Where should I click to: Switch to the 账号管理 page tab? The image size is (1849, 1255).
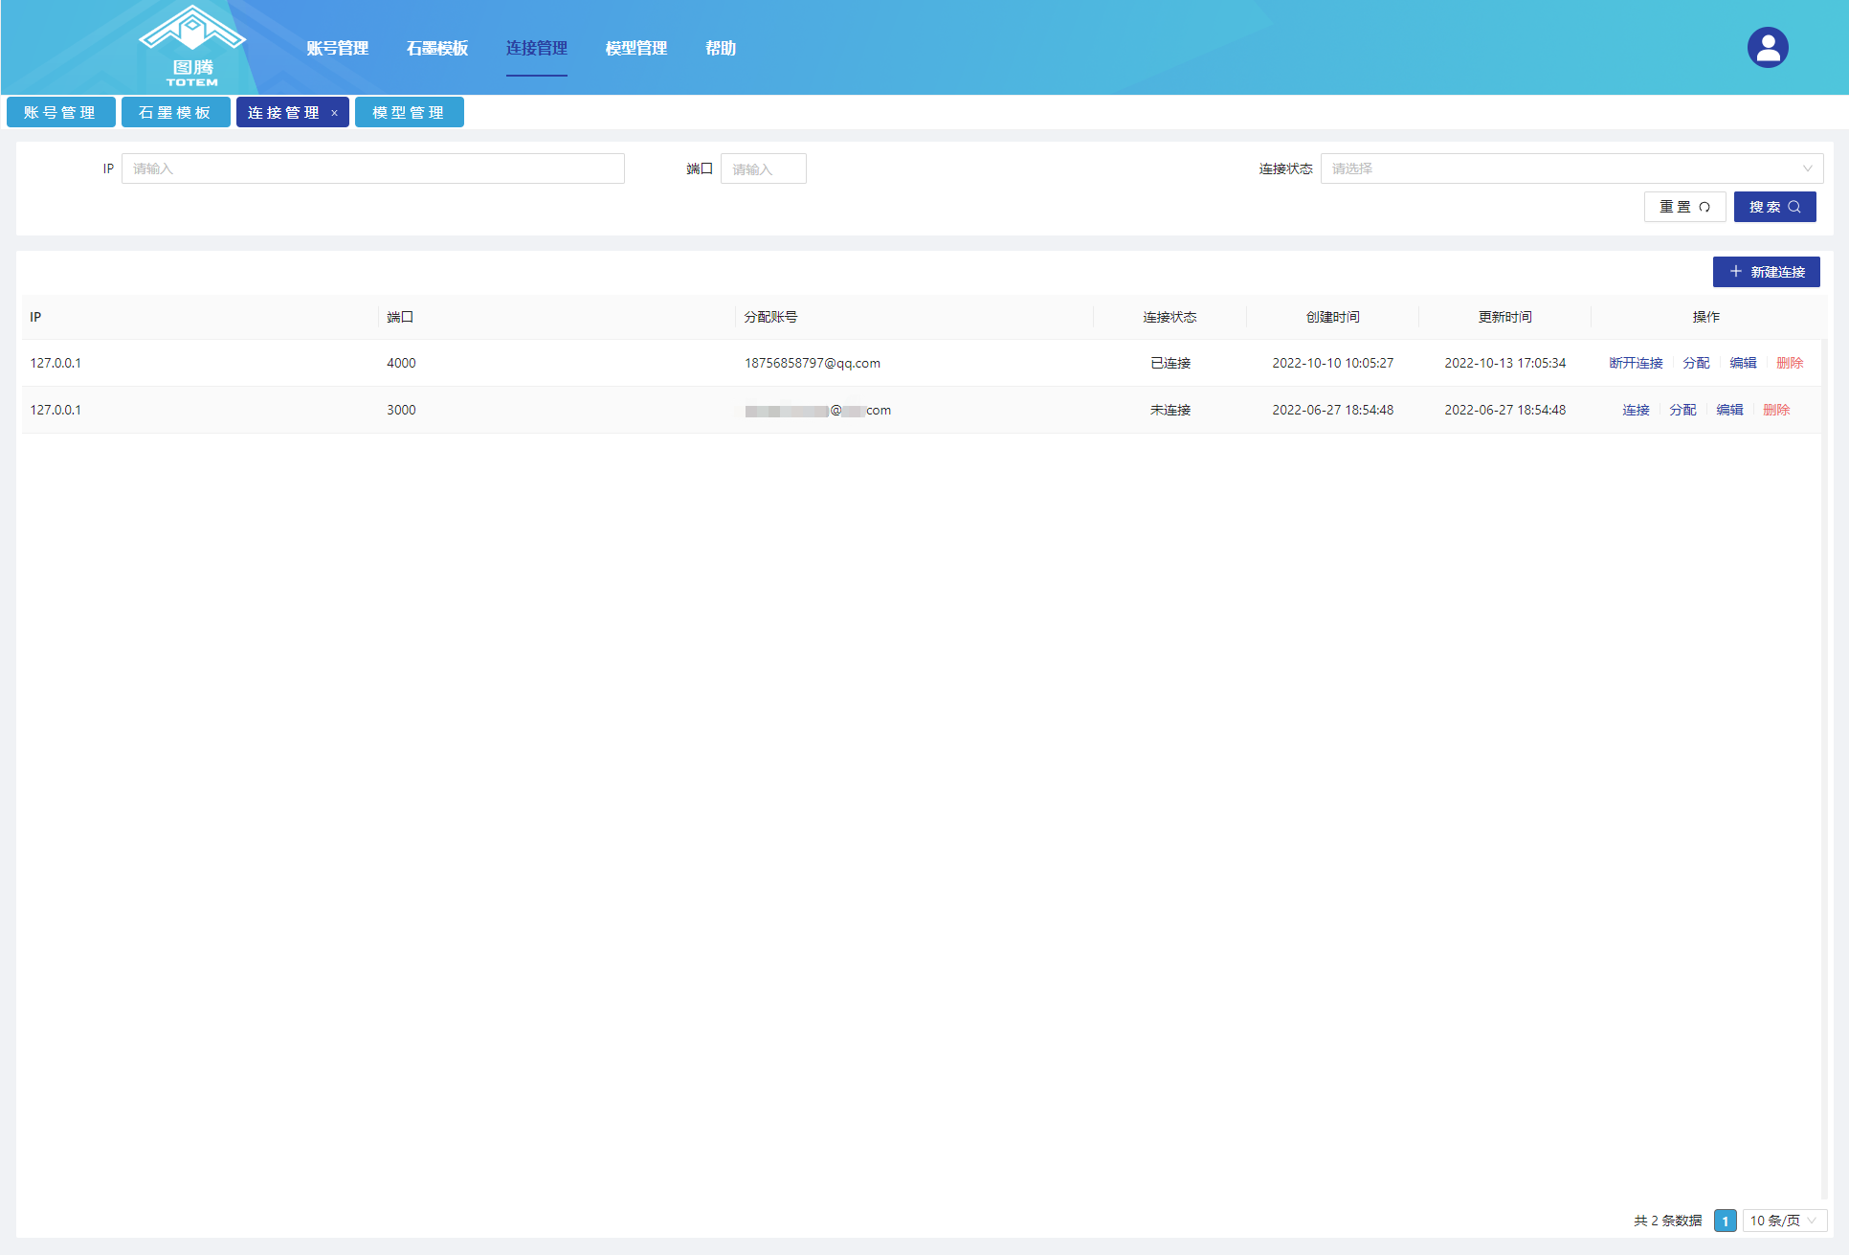click(60, 112)
